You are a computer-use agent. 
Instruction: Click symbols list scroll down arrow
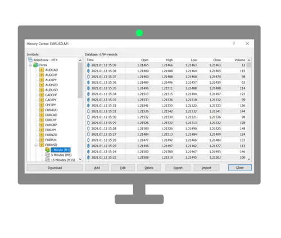[x=80, y=159]
